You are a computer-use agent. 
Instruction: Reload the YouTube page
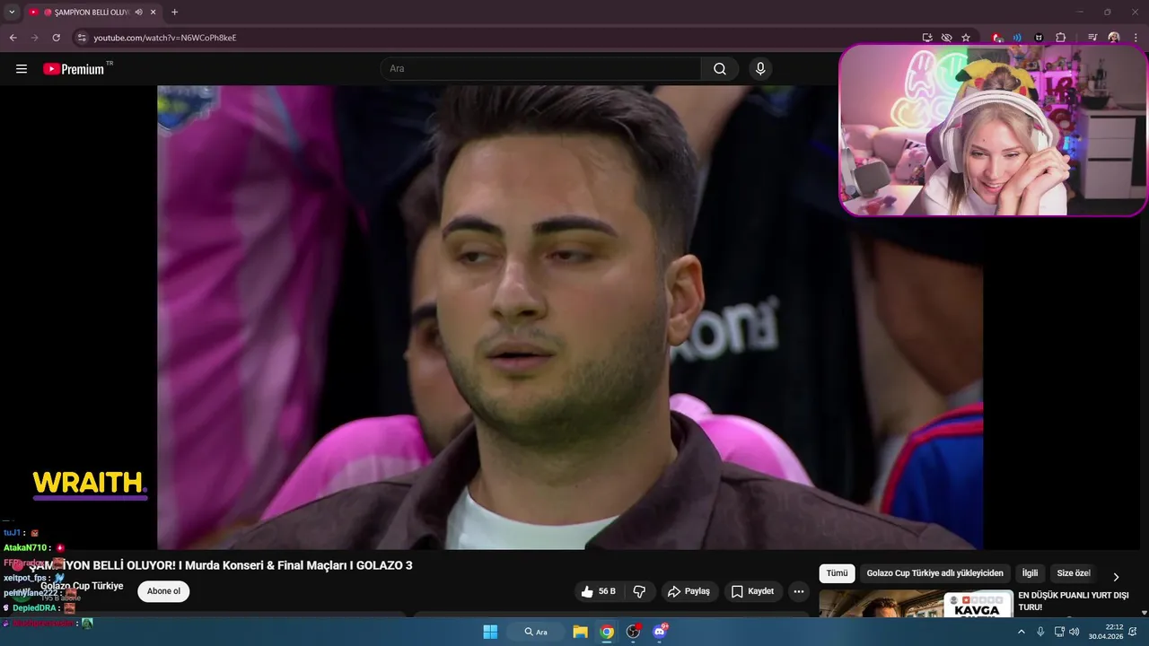click(x=56, y=38)
